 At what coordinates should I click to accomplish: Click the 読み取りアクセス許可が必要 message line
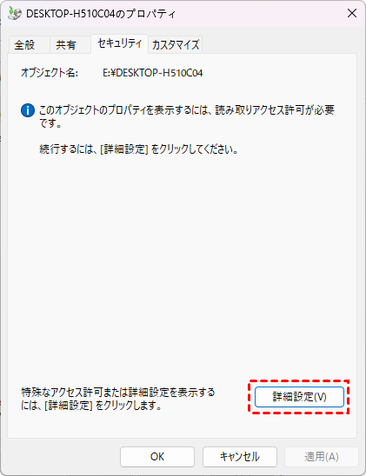click(x=187, y=110)
